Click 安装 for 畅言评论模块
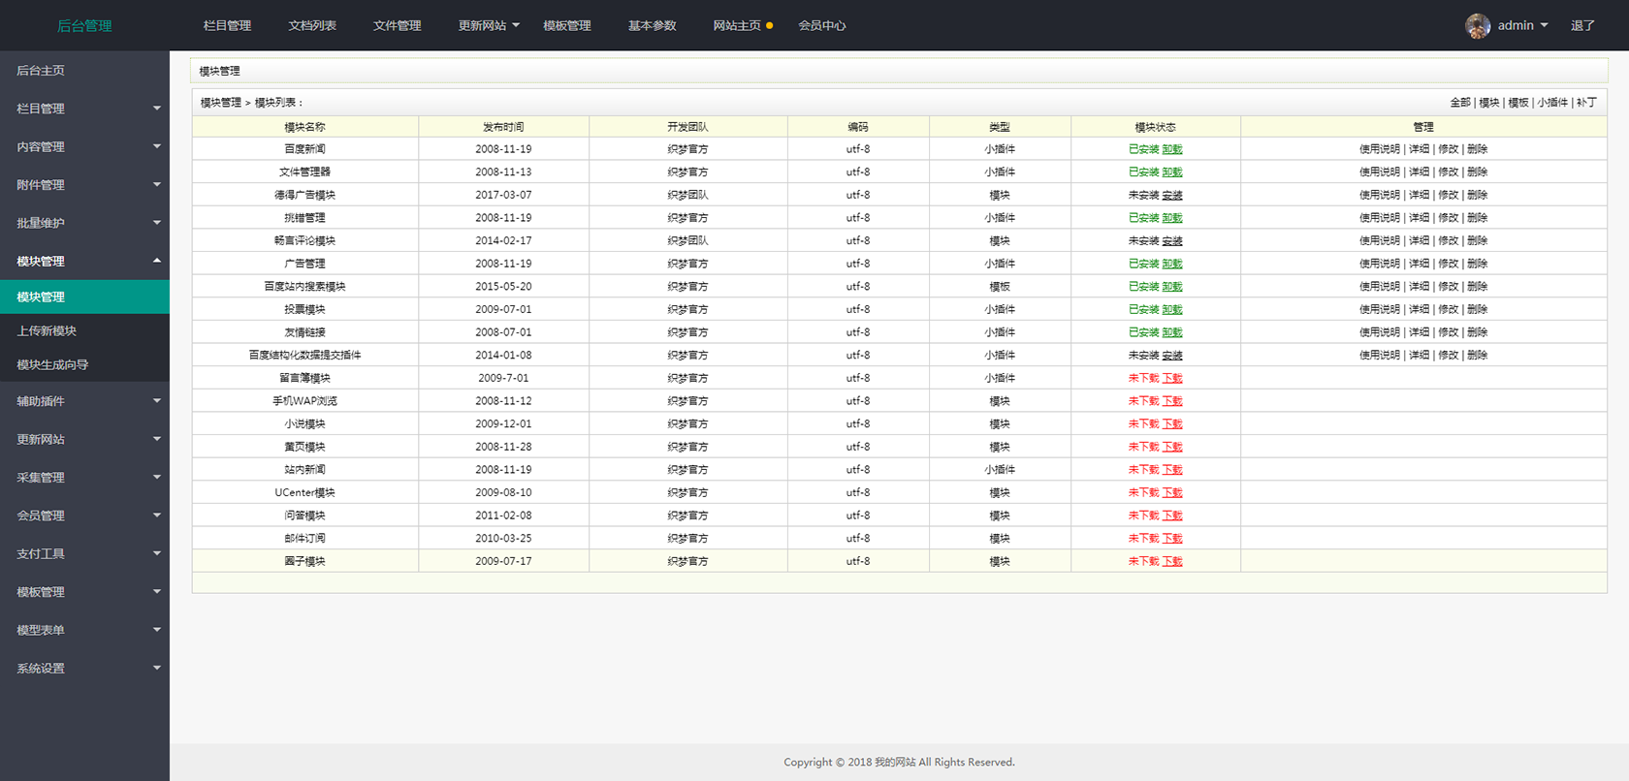Image resolution: width=1629 pixels, height=781 pixels. pos(1172,241)
